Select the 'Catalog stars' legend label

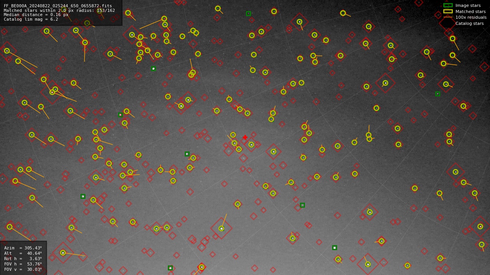(x=469, y=23)
